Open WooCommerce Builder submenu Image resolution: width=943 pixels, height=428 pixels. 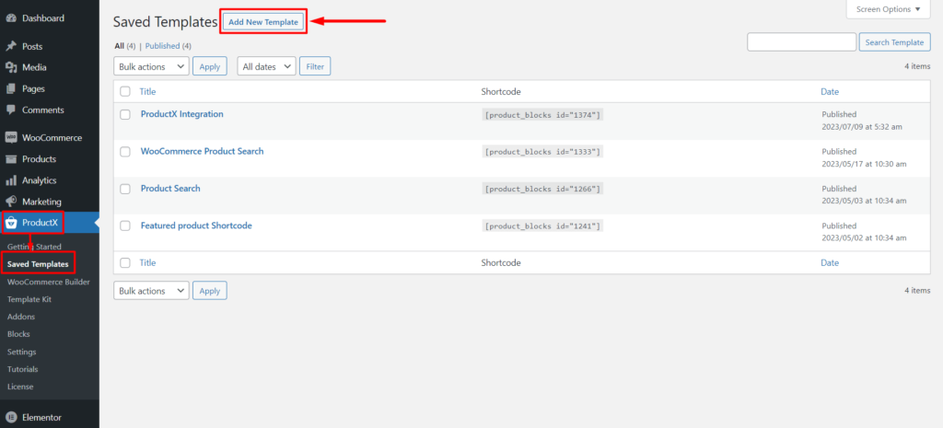click(49, 282)
